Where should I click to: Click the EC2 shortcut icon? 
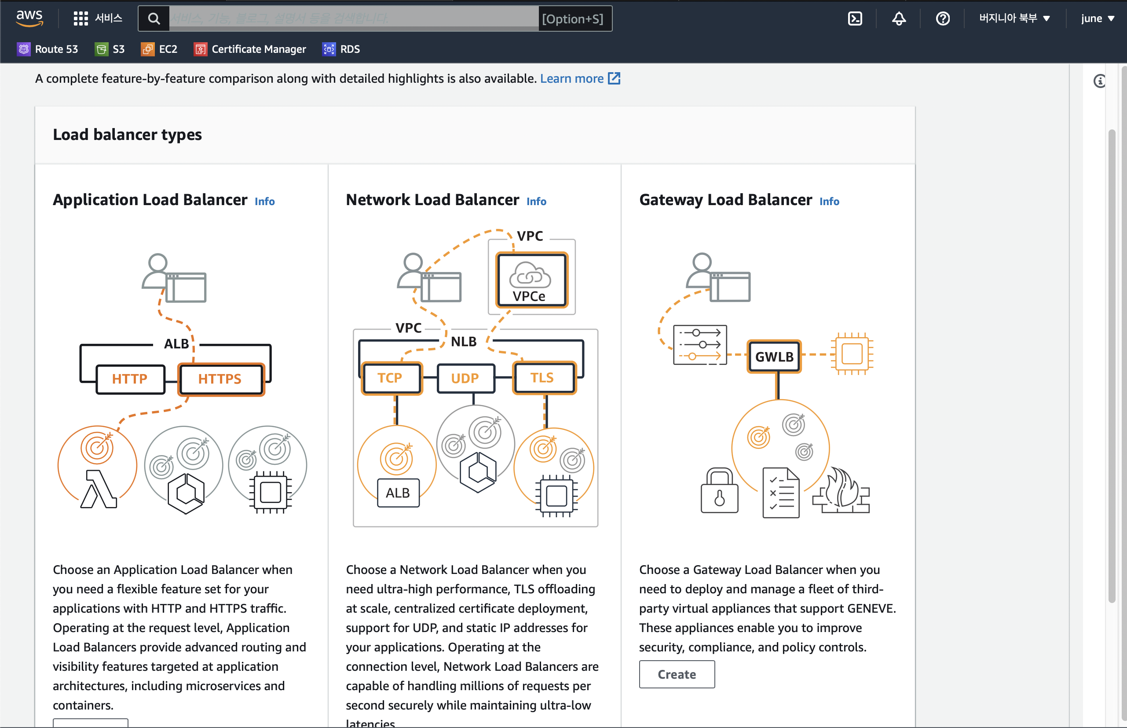(x=147, y=49)
